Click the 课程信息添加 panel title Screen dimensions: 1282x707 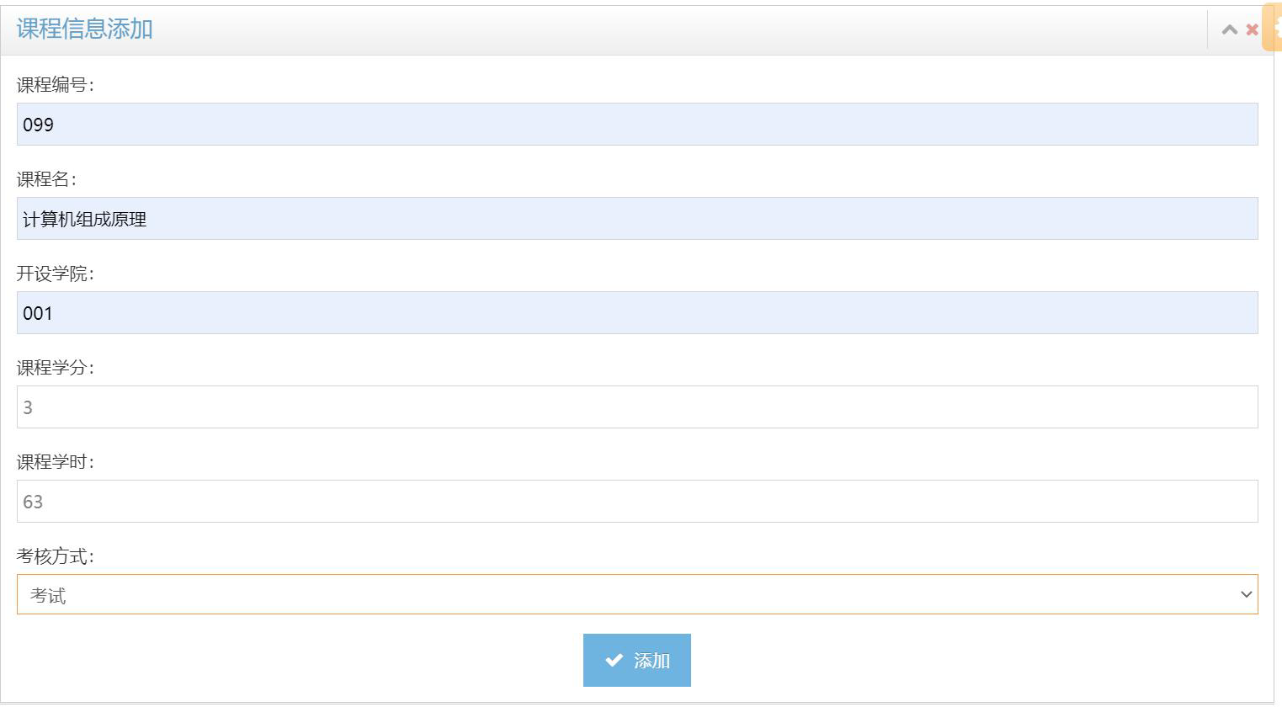[x=84, y=29]
